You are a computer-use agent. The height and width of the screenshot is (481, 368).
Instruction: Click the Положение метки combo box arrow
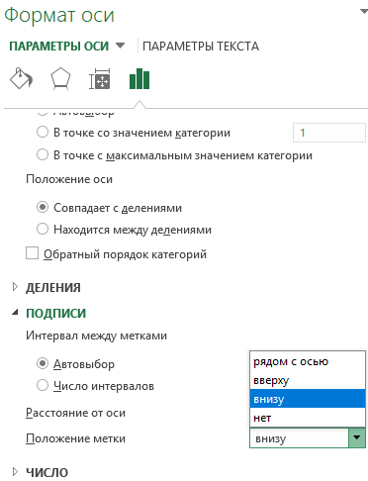pyautogui.click(x=357, y=437)
